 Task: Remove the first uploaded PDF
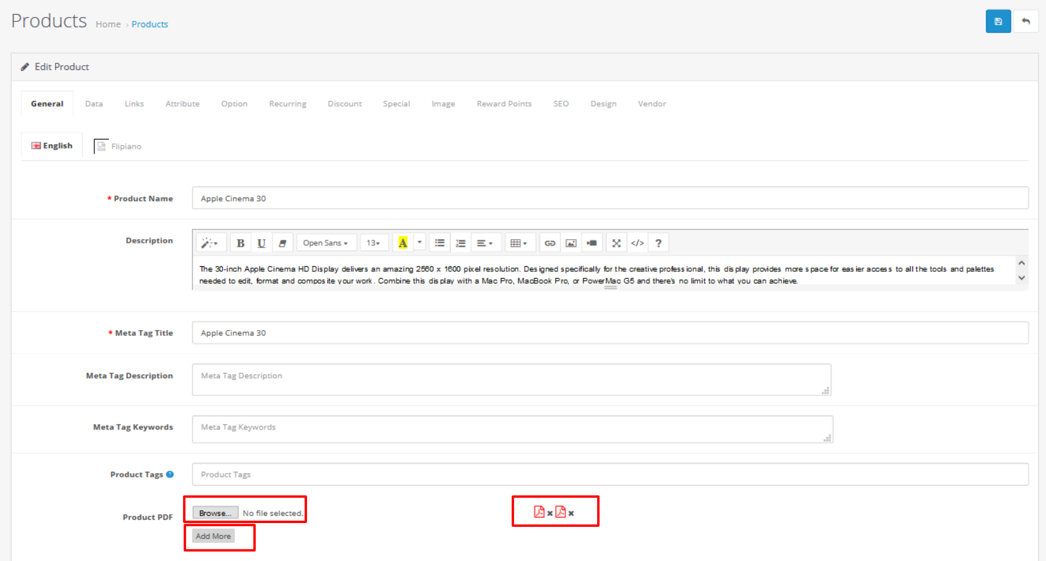click(550, 514)
